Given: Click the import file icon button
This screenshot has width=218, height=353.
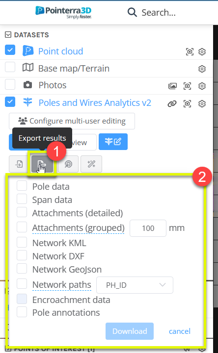Looking at the screenshot, I should [19, 164].
